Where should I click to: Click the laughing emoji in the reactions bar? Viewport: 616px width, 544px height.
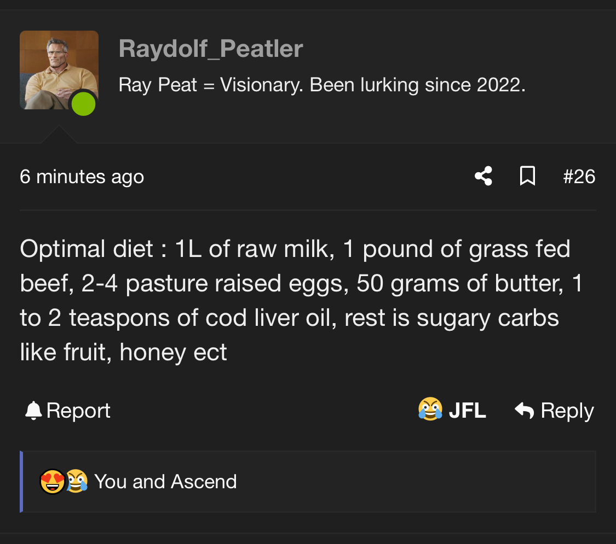click(x=77, y=481)
